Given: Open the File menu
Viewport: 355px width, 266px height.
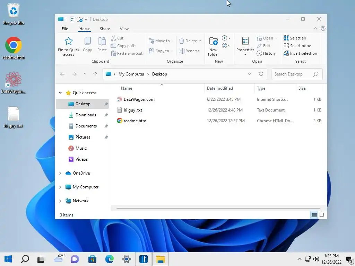Looking at the screenshot, I should (x=65, y=29).
